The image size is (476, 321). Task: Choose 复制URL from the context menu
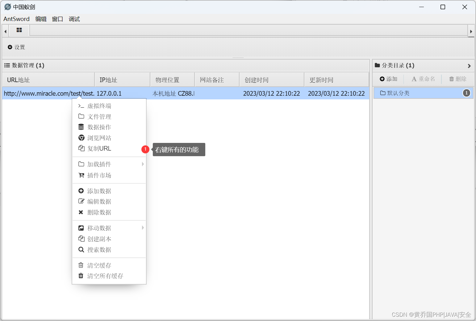pyautogui.click(x=109, y=148)
